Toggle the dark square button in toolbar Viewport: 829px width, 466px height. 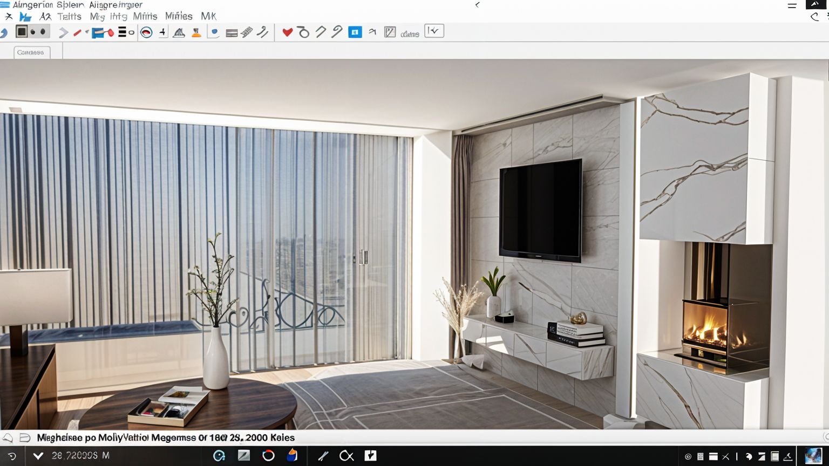point(22,32)
